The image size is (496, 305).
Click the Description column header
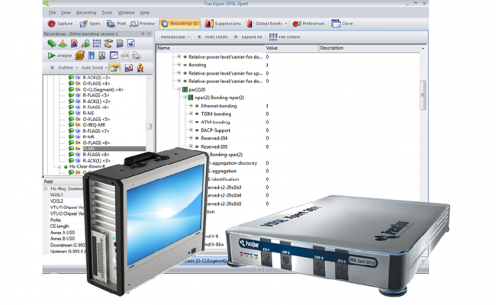pos(369,48)
